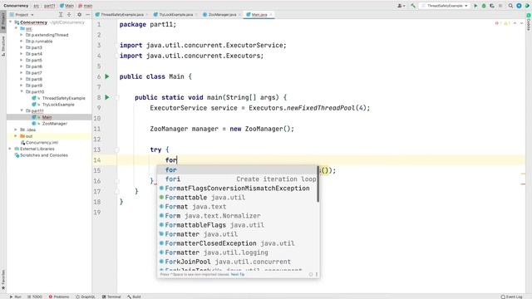Select Scratches and Consoles node
The width and height of the screenshot is (532, 299).
pos(44,155)
